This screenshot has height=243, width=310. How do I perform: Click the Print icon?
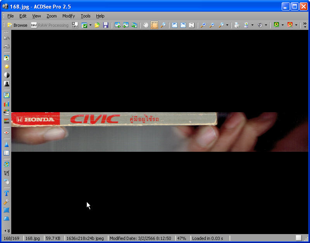[x=237, y=25]
